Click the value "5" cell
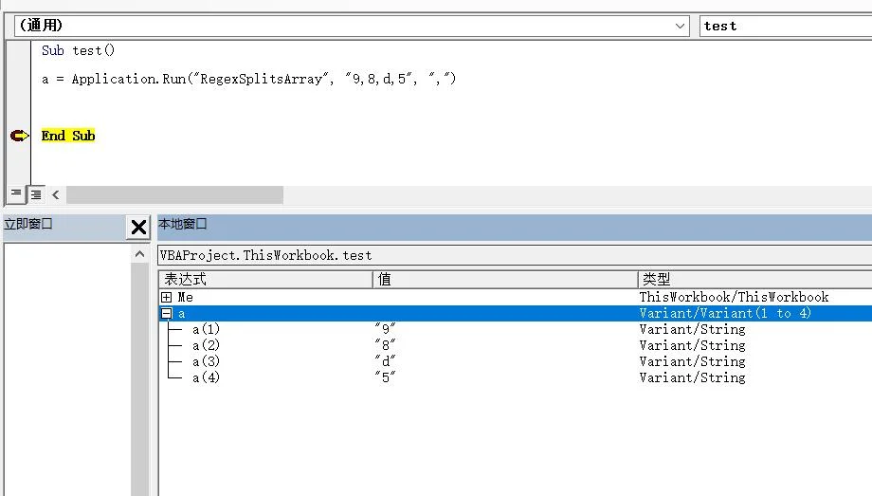Image resolution: width=872 pixels, height=496 pixels. pyautogui.click(x=385, y=377)
